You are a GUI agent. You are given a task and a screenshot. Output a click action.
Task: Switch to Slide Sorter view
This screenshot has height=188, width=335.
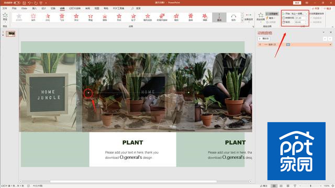[281, 186]
